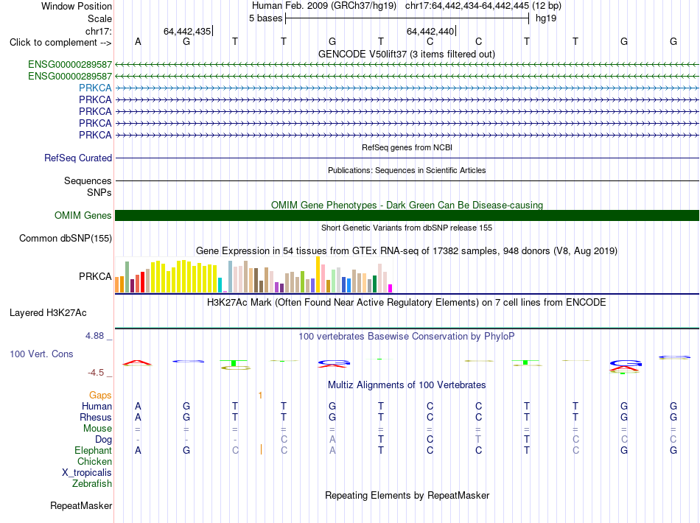The height and width of the screenshot is (523, 700).
Task: Click the GTEx PRKCA expression bar chart
Action: point(253,275)
